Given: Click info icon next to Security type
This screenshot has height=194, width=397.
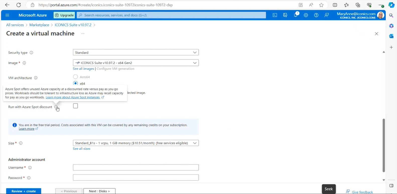Looking at the screenshot, I should click(31, 53).
